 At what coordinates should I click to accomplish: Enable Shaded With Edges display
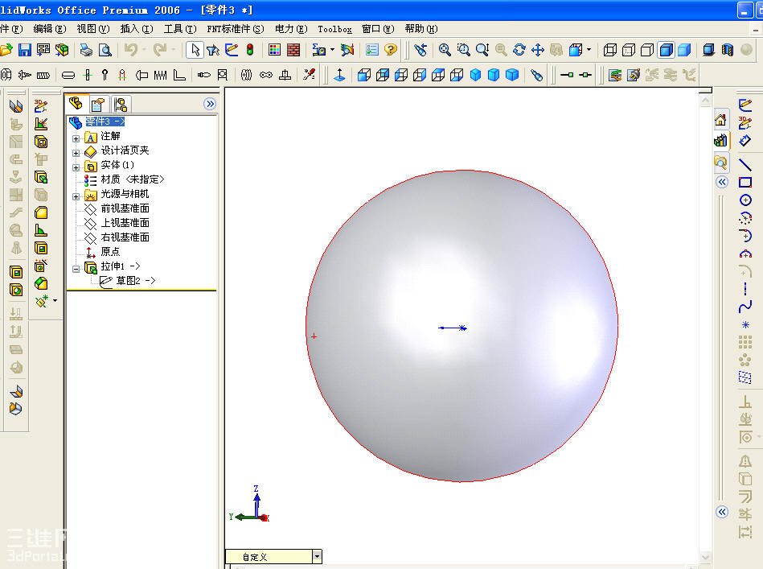click(x=667, y=50)
